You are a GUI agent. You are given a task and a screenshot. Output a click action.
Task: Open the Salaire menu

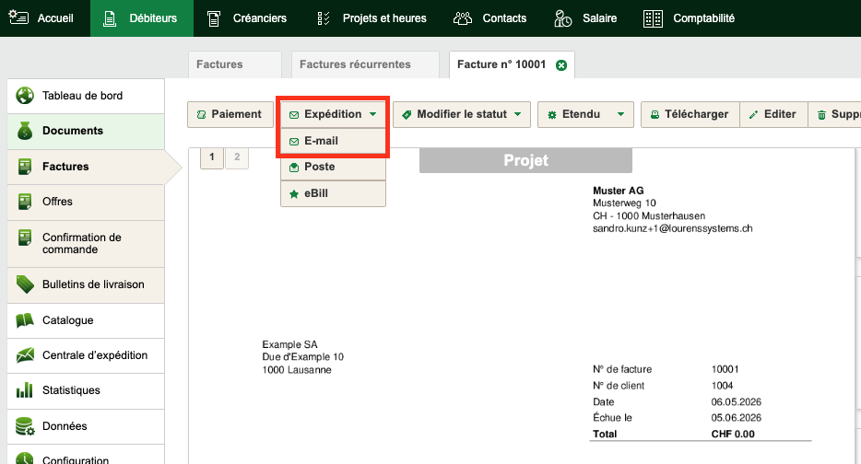(585, 18)
